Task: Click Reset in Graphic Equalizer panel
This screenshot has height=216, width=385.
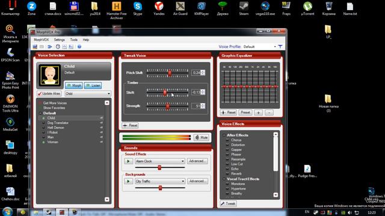Action: (x=229, y=112)
